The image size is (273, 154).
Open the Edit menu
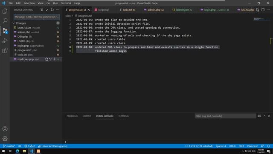(x=18, y=3)
